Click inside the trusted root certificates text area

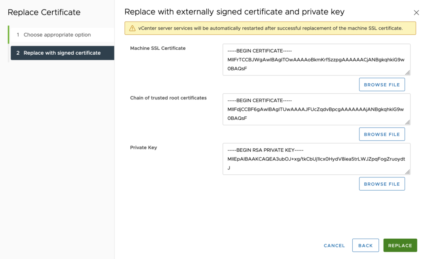pos(316,109)
